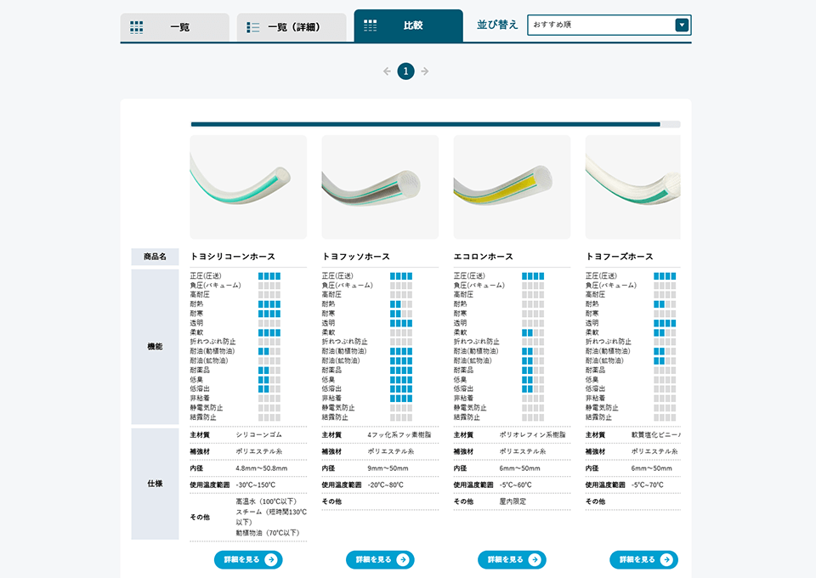Click the grid icon on 比較 tab
Viewport: 816px width, 578px height.
click(x=370, y=25)
